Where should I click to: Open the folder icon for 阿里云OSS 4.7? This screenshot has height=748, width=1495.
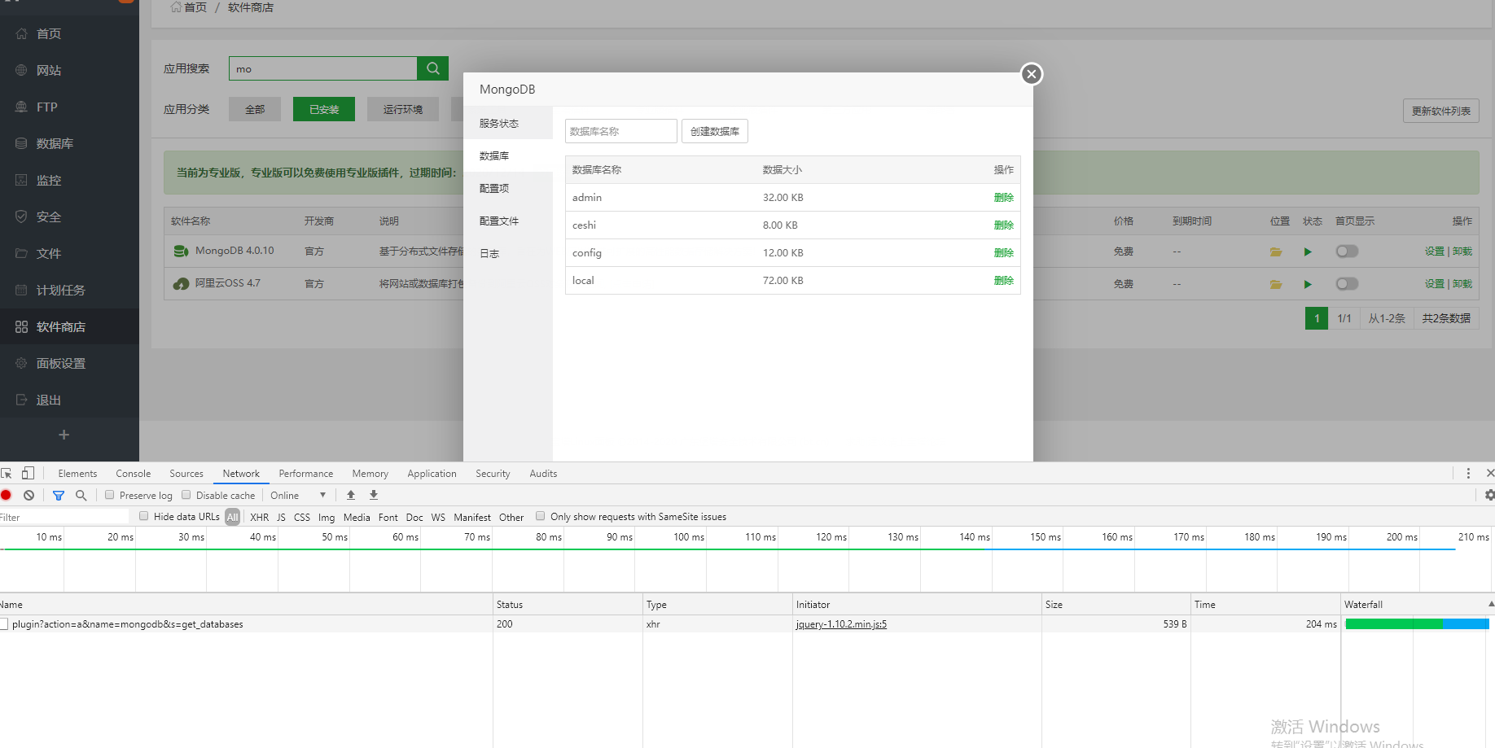pyautogui.click(x=1276, y=284)
